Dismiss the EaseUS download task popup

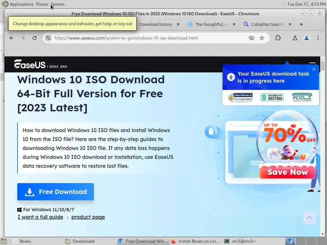click(x=314, y=69)
